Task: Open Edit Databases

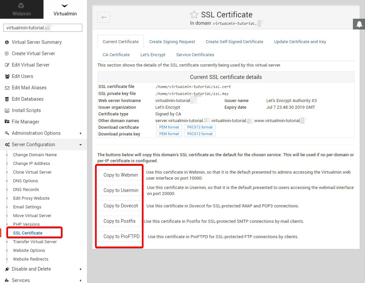Action: click(x=28, y=99)
